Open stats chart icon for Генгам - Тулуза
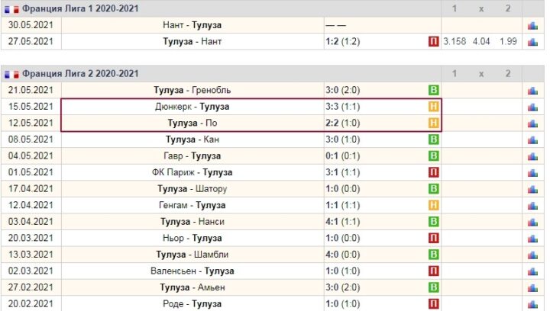The image size is (550, 311). tap(532, 206)
